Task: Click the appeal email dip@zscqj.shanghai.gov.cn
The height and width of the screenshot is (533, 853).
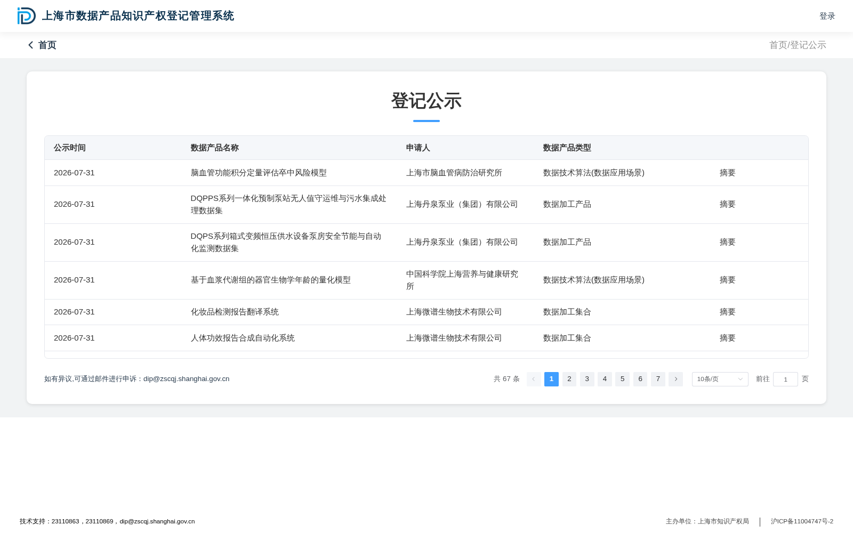Action: coord(186,379)
